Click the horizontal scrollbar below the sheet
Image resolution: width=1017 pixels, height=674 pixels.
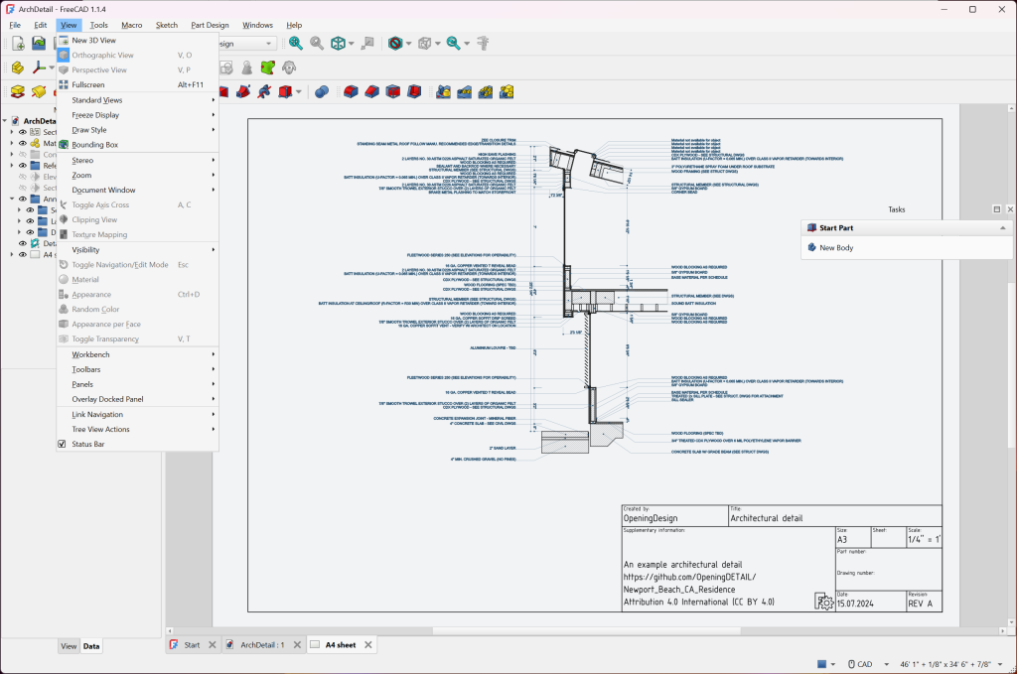[586, 630]
